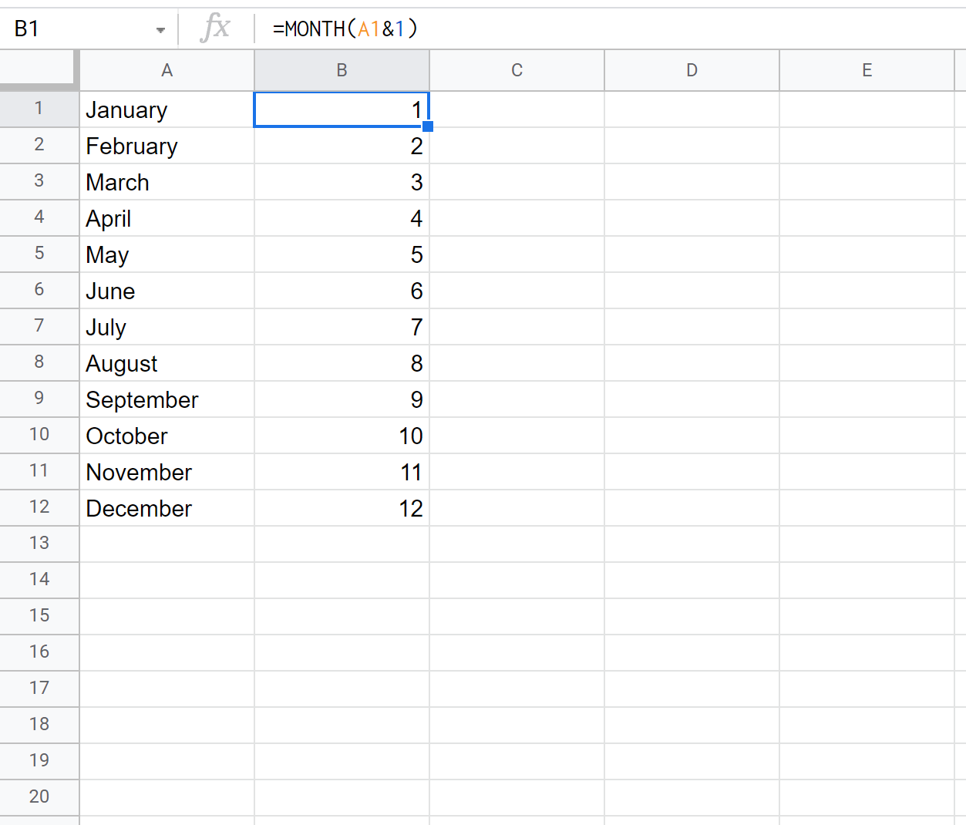Select row 20 header
The width and height of the screenshot is (966, 825).
[x=39, y=796]
